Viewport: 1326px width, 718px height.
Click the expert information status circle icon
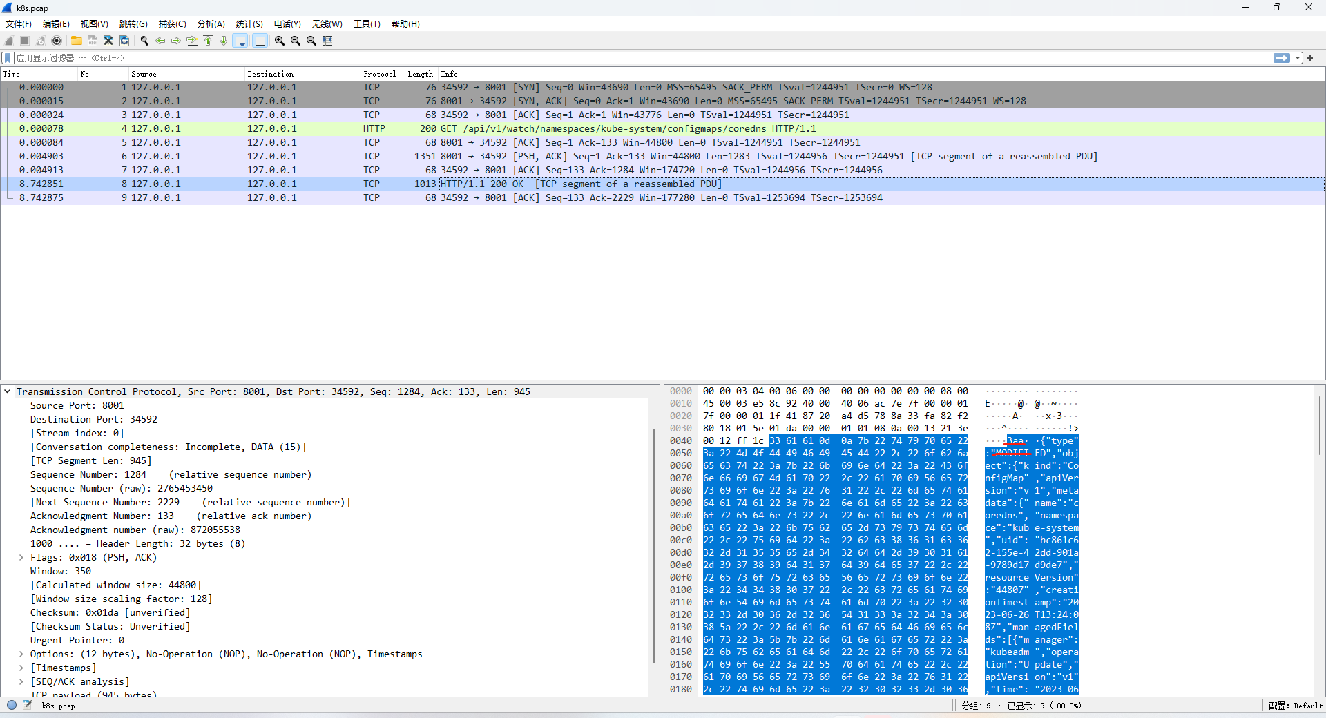tap(12, 705)
